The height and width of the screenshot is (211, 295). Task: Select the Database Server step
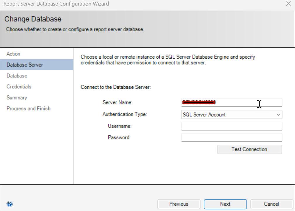click(25, 65)
